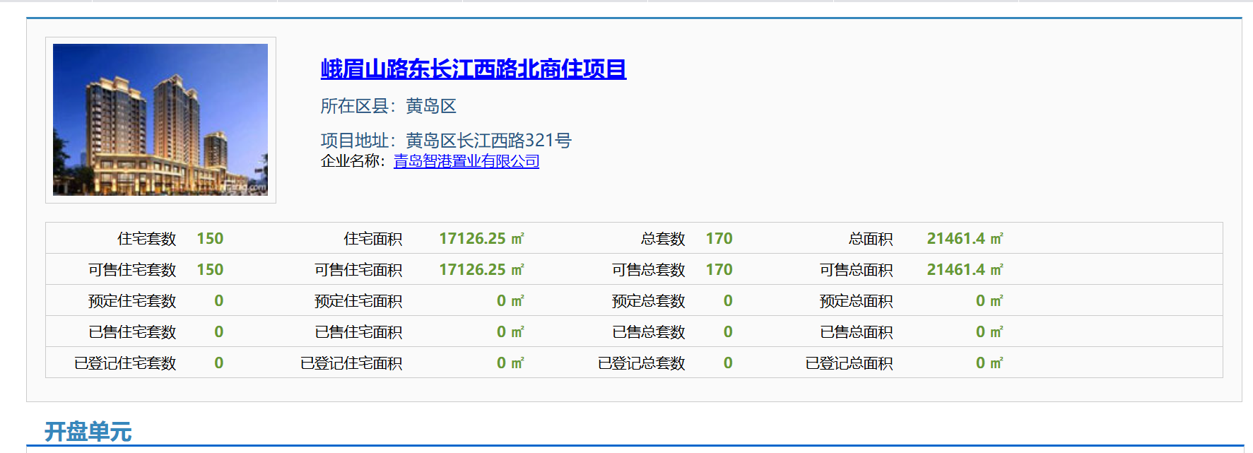Click the 开盘单元 section heading
The image size is (1253, 453).
pyautogui.click(x=88, y=432)
